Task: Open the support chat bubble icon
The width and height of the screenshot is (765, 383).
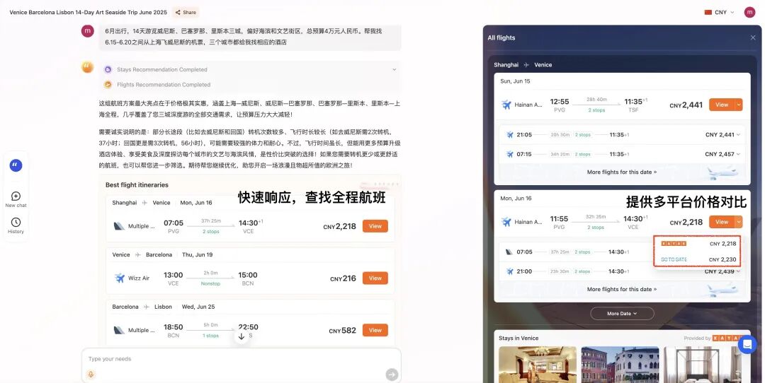Action: (x=747, y=345)
